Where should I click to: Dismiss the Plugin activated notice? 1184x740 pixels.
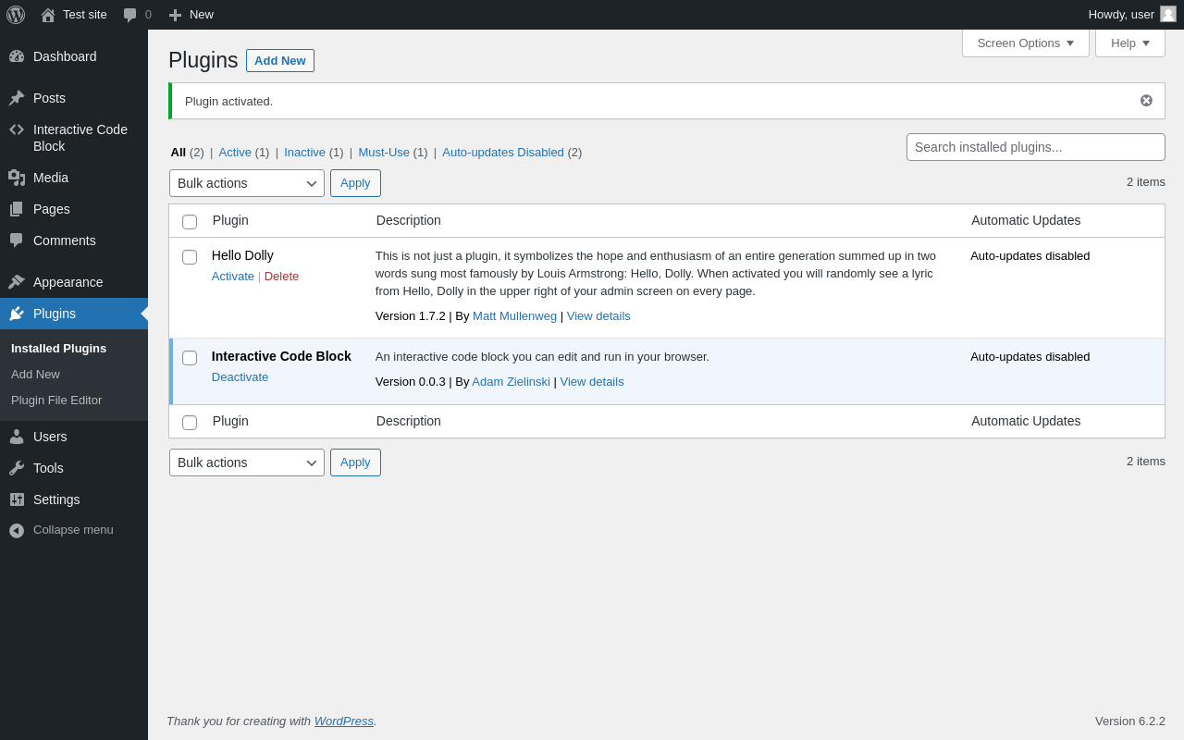pyautogui.click(x=1146, y=101)
